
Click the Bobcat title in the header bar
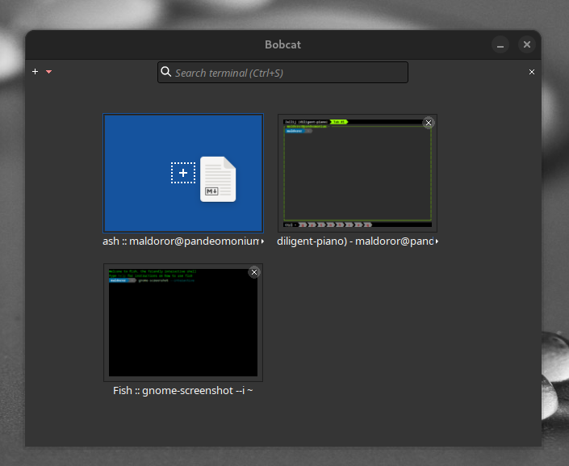[x=282, y=44]
